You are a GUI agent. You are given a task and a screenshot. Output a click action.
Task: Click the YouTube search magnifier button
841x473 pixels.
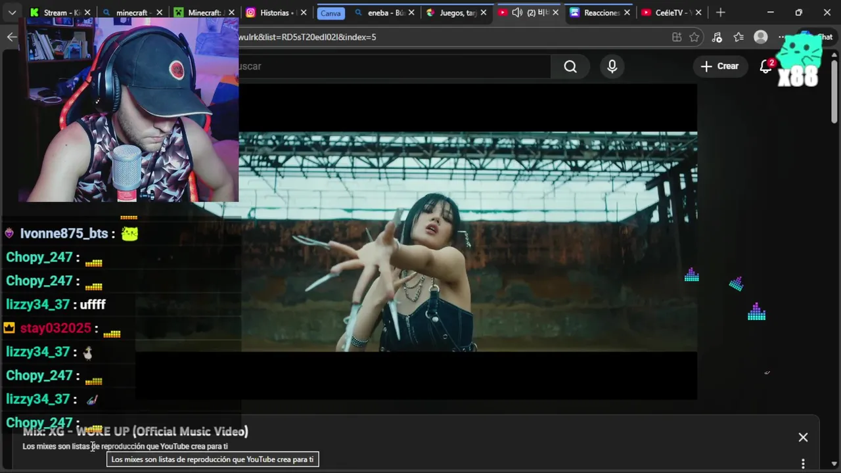coord(570,66)
